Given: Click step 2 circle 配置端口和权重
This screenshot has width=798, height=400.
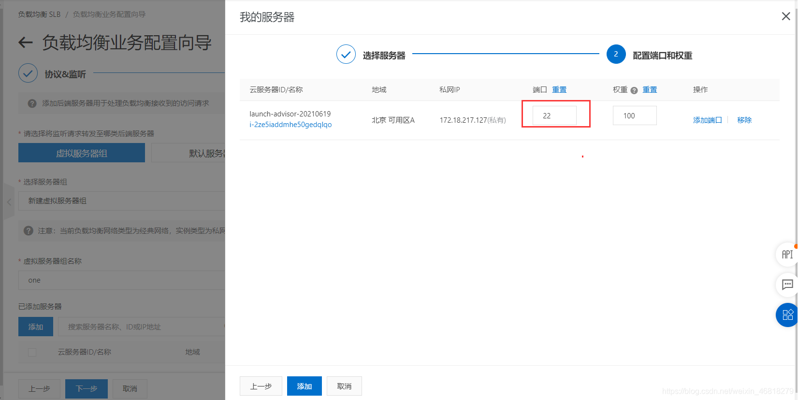Looking at the screenshot, I should click(616, 55).
